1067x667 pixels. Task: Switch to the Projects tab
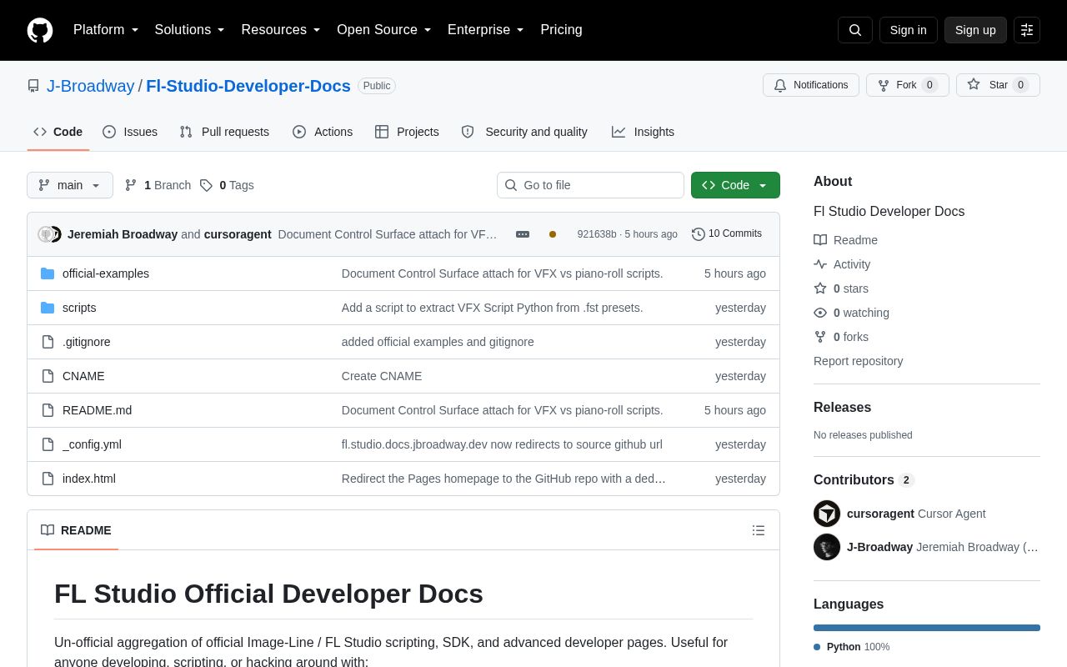pos(407,132)
